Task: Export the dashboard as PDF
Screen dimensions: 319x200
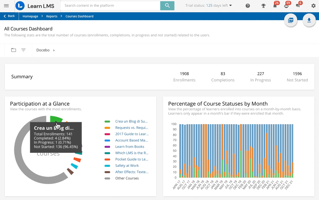Action: [291, 20]
